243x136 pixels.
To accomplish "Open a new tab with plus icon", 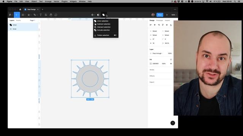I will [43, 9].
